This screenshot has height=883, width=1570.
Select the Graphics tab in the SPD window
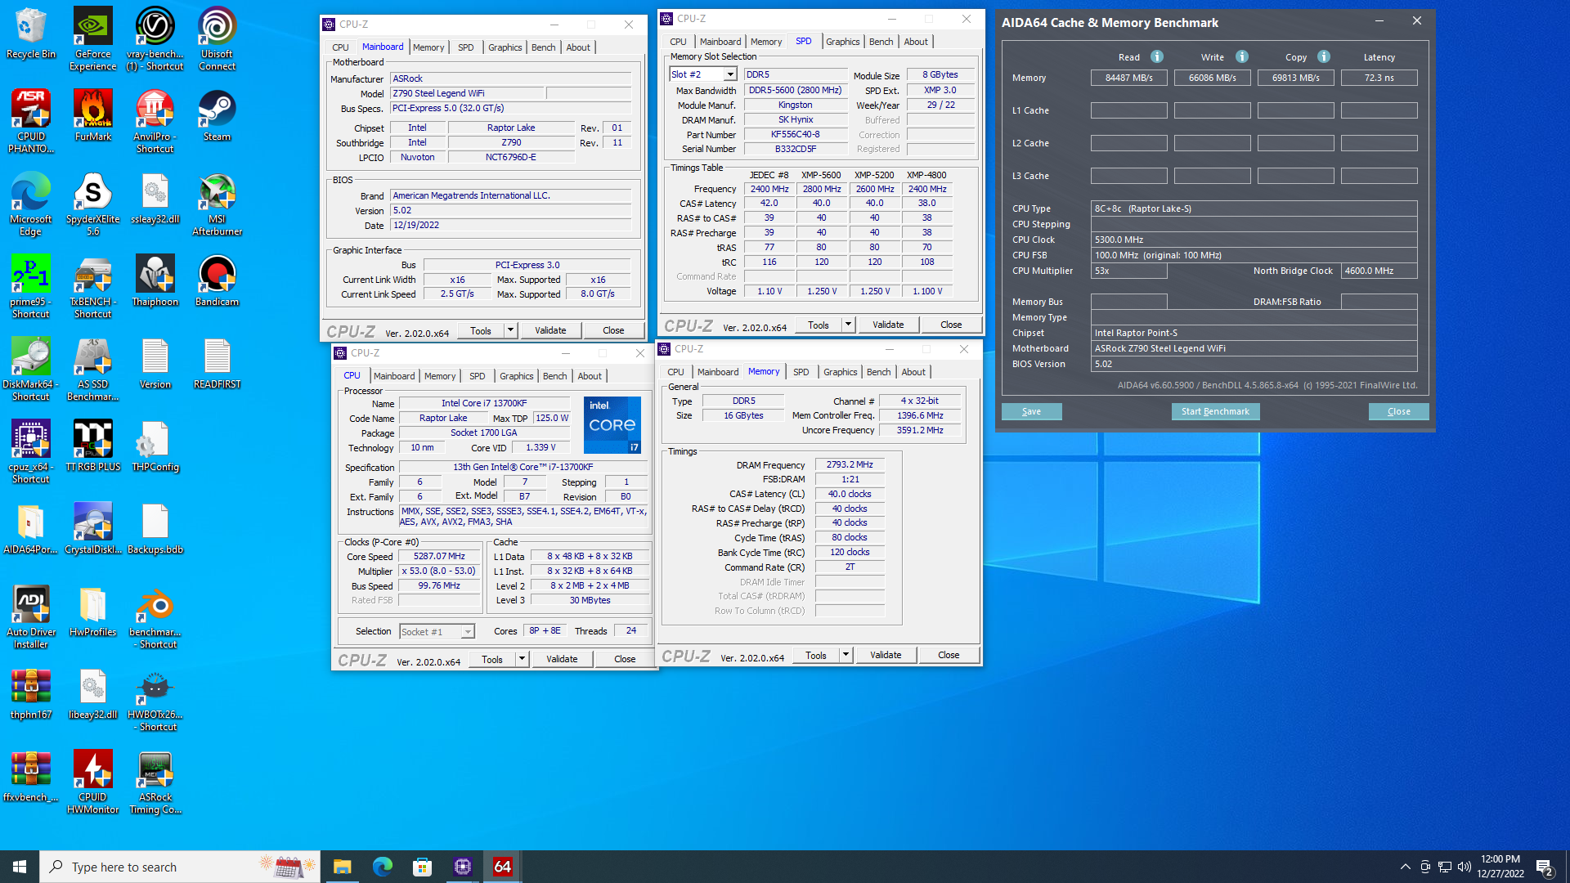[x=842, y=42]
